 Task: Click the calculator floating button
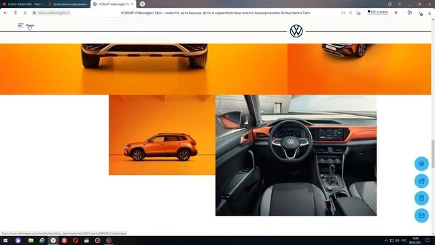point(421,198)
